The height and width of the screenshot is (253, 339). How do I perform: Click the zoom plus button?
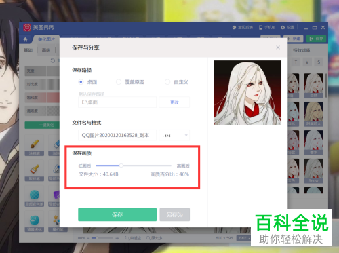tap(117, 238)
